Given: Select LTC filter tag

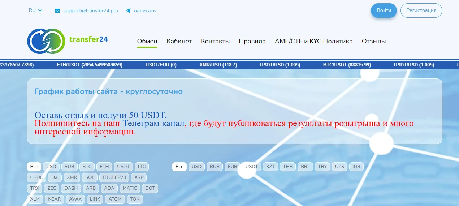Looking at the screenshot, I should coord(142,167).
